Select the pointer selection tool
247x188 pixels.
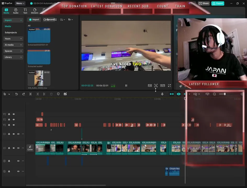pyautogui.click(x=5, y=94)
